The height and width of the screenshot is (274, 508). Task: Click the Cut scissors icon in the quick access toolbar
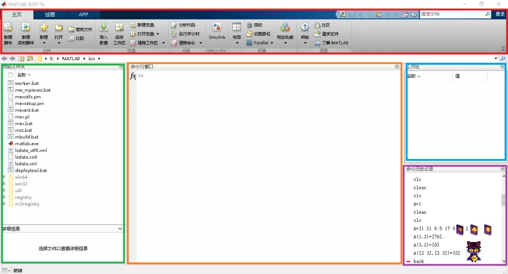pyautogui.click(x=361, y=14)
